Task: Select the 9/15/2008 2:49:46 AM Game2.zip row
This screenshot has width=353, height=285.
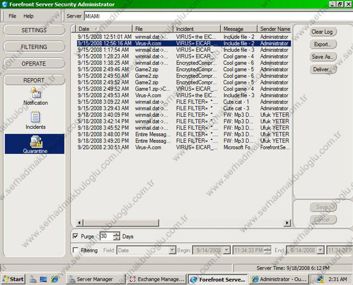Action: (184, 69)
